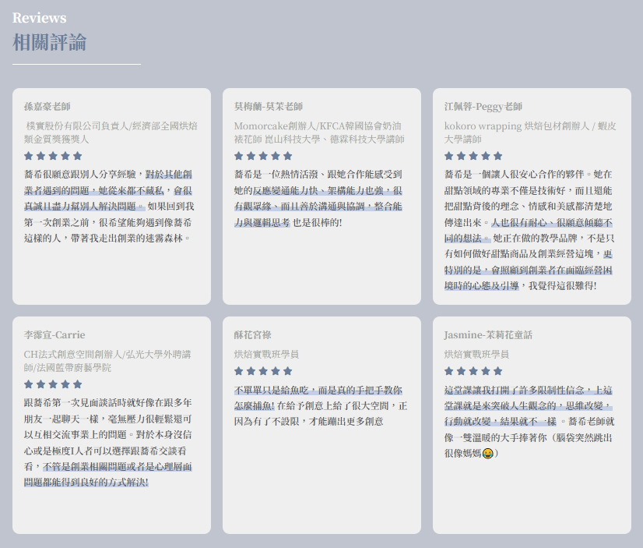Select the reviewer name 孫嘉豪老師
Screen dimensions: 643x548
(47, 106)
